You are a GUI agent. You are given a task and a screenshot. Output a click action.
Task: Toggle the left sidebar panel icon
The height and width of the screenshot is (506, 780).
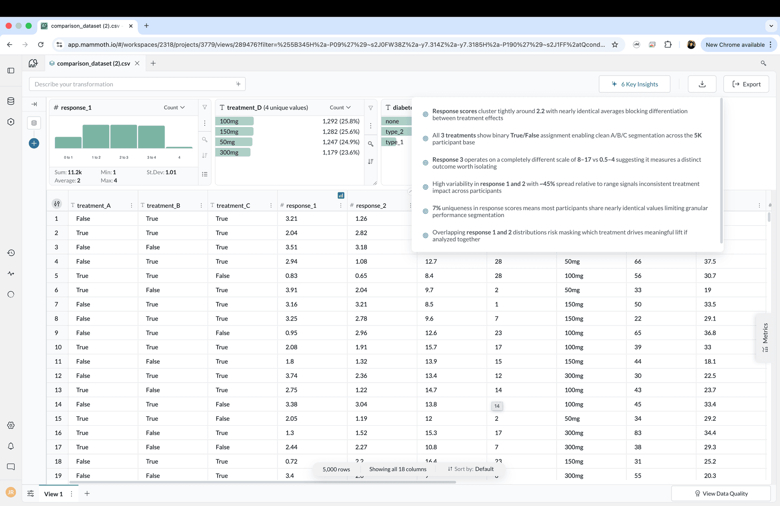point(11,71)
